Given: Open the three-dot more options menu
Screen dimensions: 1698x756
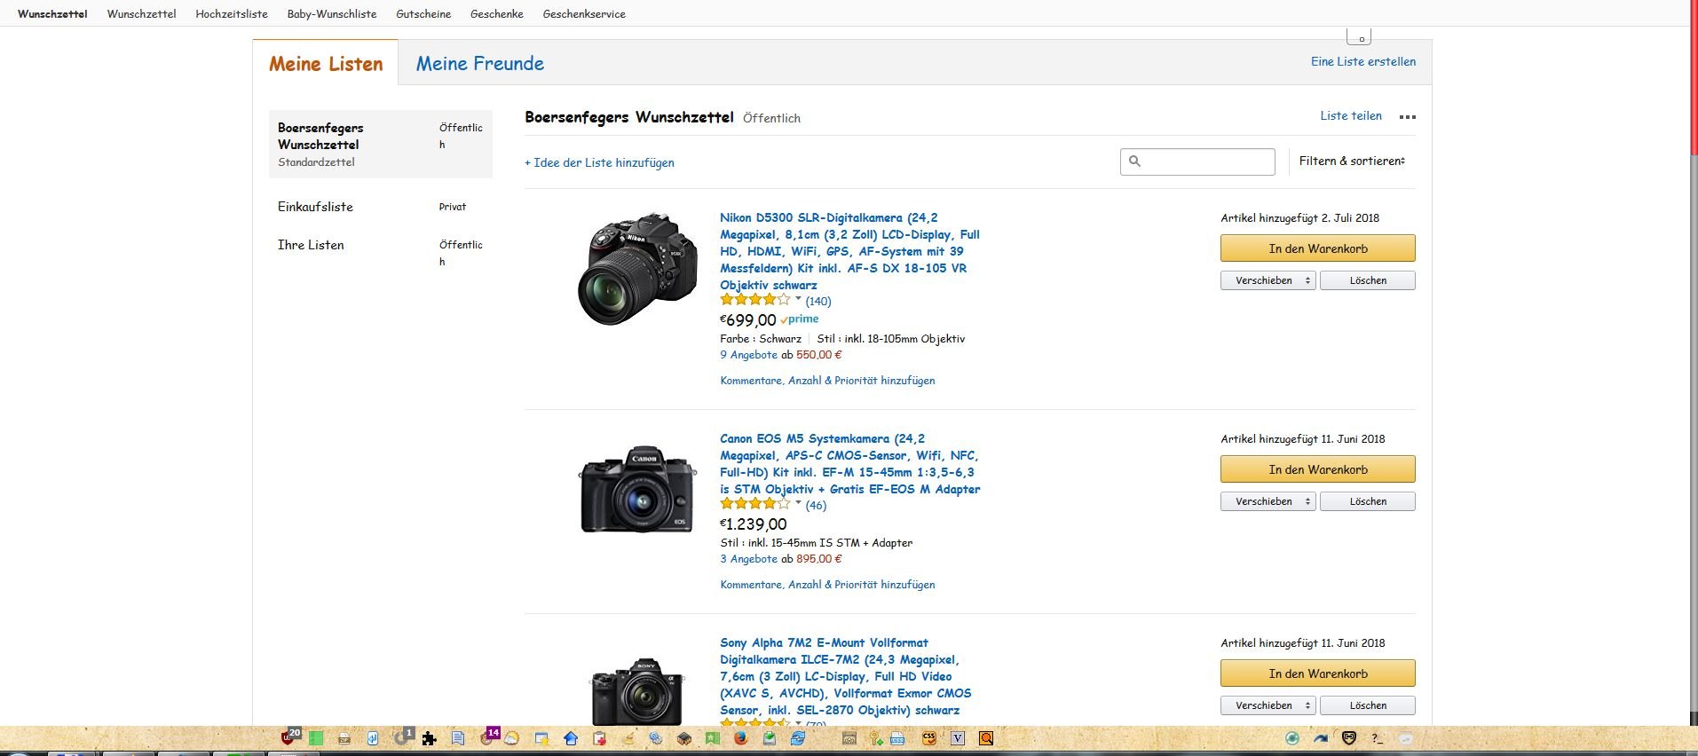Looking at the screenshot, I should click(1408, 116).
